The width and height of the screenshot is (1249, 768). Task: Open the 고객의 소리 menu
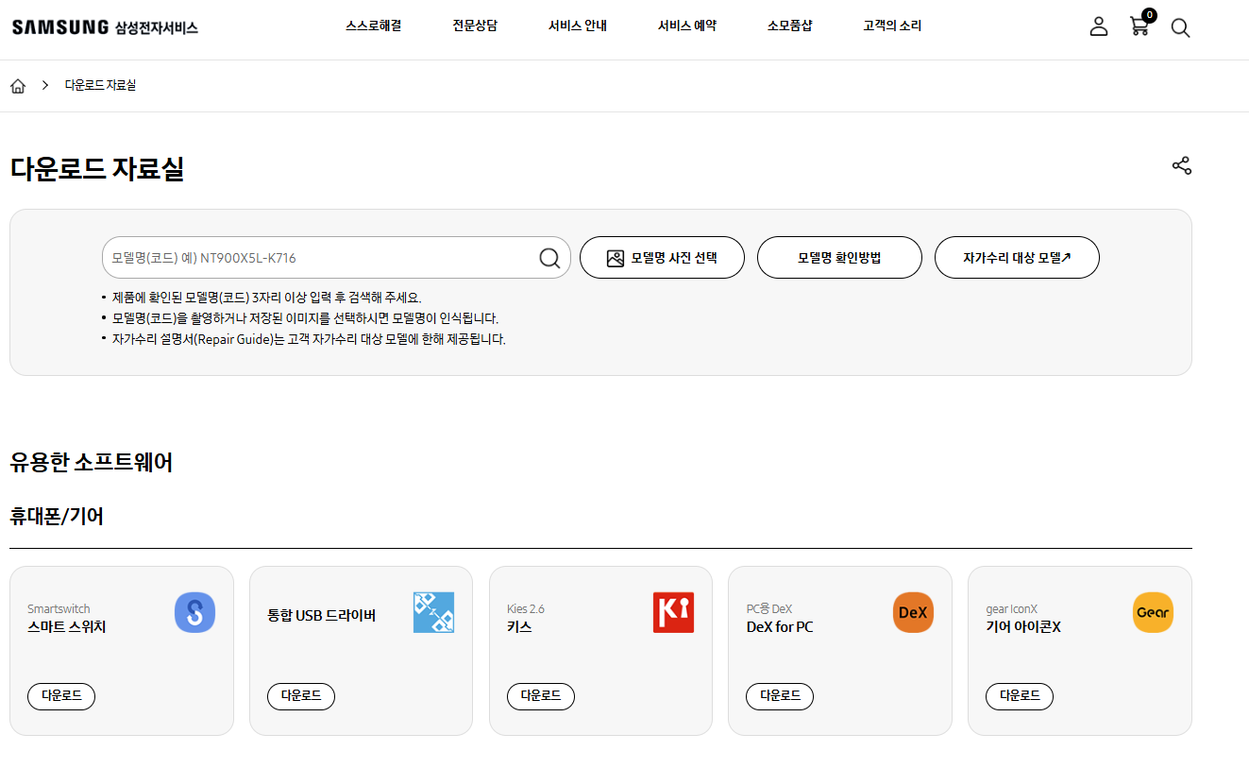892,26
